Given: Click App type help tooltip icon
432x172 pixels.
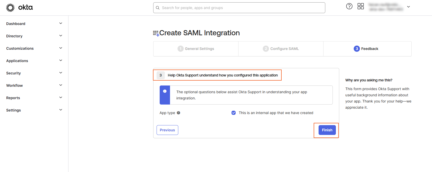Looking at the screenshot, I should coord(179,113).
